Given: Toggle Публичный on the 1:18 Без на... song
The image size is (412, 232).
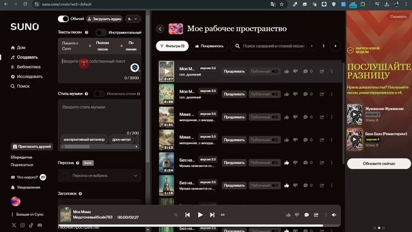Looking at the screenshot, I should click(x=264, y=186).
